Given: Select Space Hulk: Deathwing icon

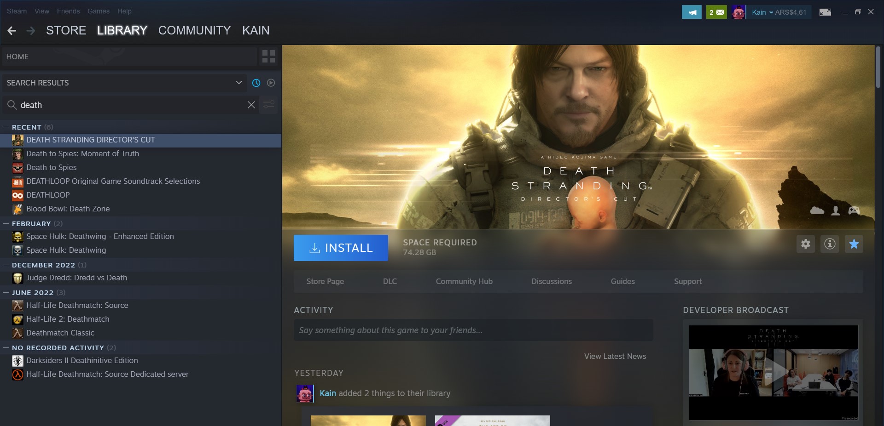Looking at the screenshot, I should [17, 250].
